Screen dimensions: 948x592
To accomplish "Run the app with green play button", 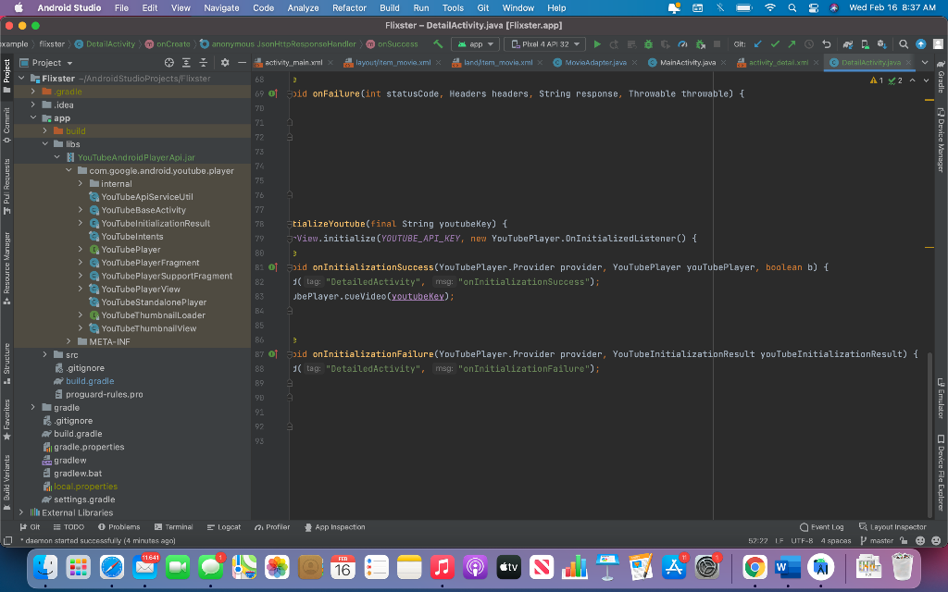I will coord(597,44).
